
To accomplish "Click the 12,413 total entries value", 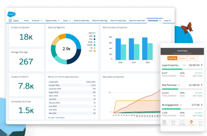I will pyautogui.click(x=165, y=93).
